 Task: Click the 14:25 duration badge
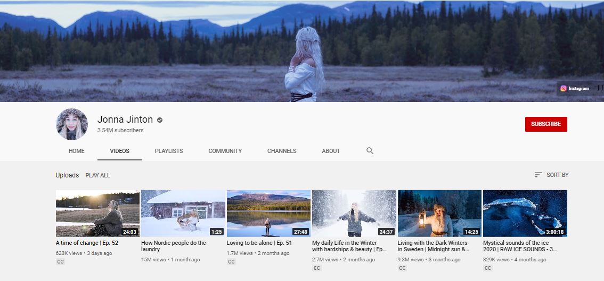471,232
